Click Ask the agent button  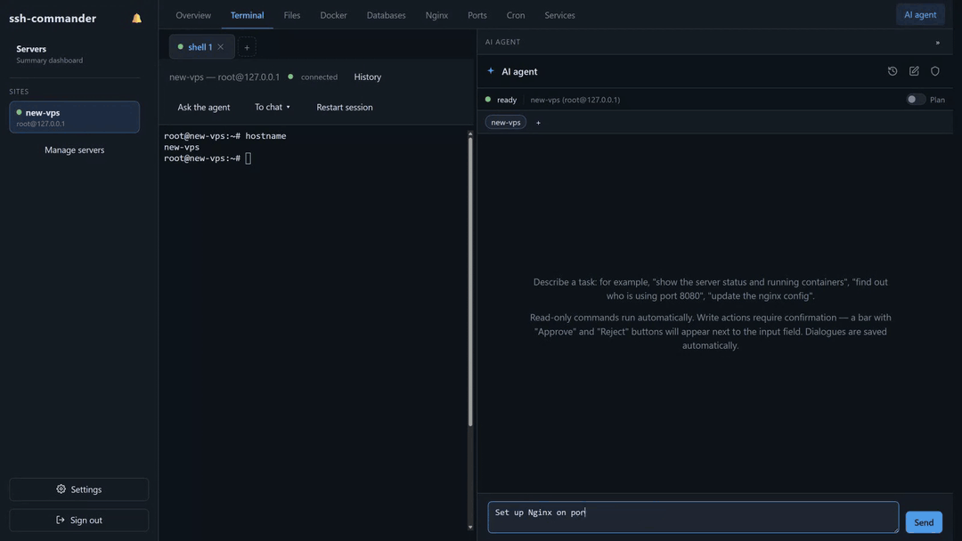204,107
